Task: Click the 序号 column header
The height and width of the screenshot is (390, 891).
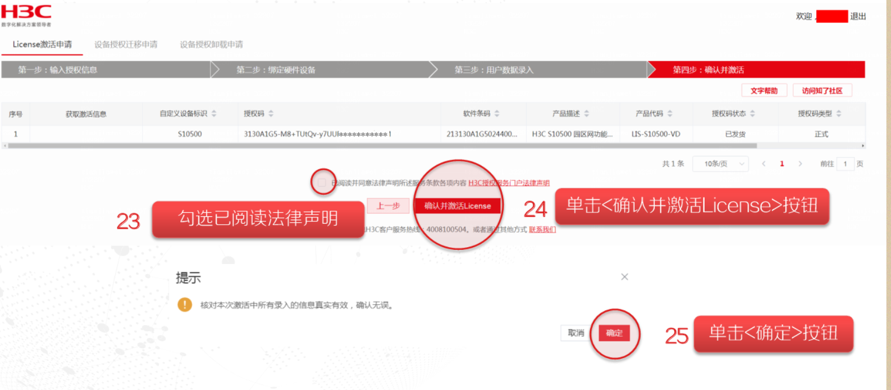Action: [x=16, y=114]
